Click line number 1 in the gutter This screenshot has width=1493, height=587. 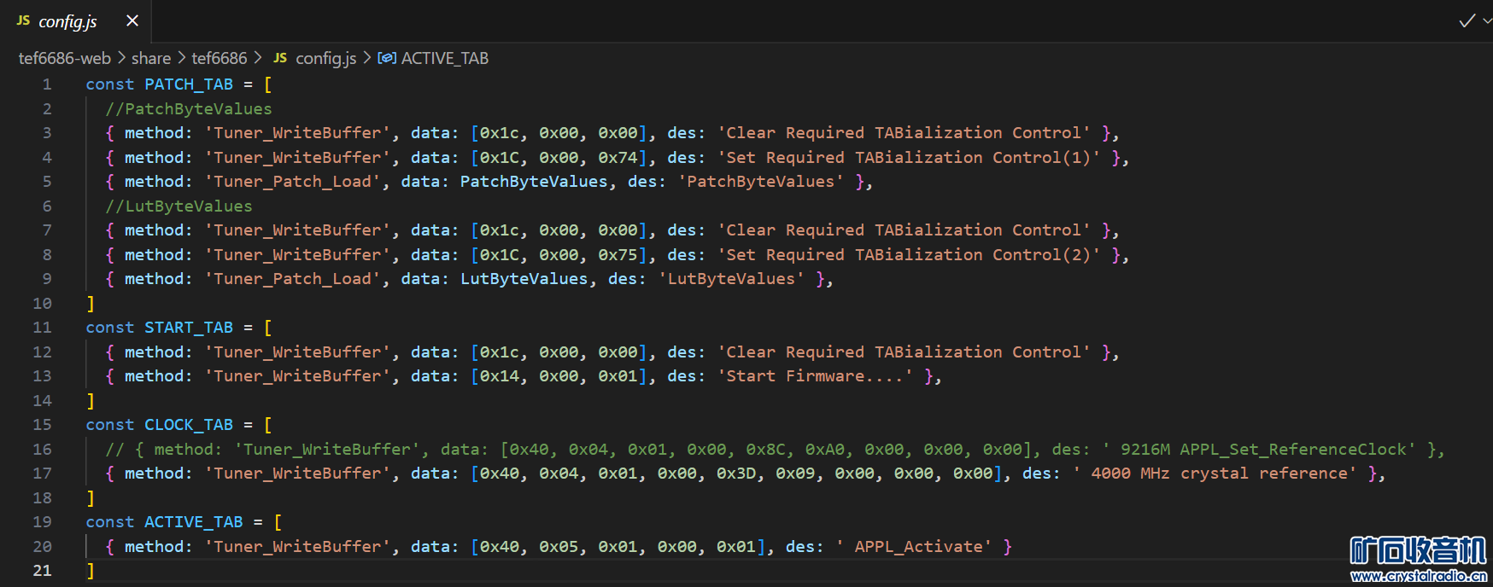(x=47, y=84)
